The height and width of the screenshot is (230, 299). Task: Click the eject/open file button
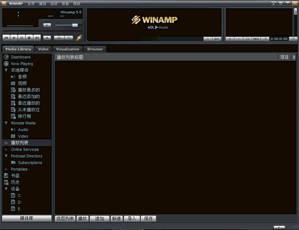point(47,38)
